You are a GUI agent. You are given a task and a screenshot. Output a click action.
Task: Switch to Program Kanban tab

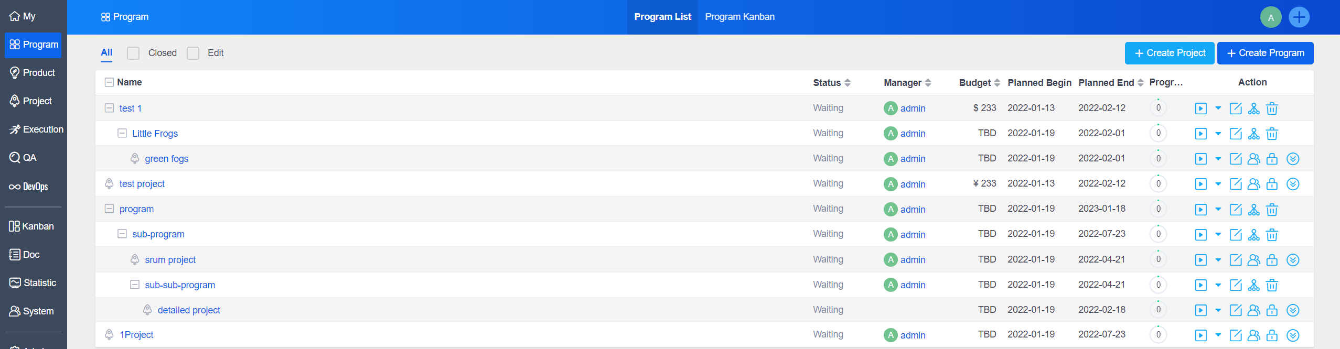point(739,17)
